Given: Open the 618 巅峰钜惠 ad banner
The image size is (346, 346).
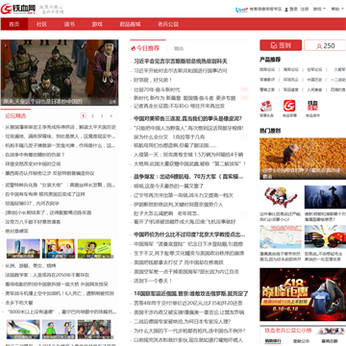Looking at the screenshot, I should 303,294.
